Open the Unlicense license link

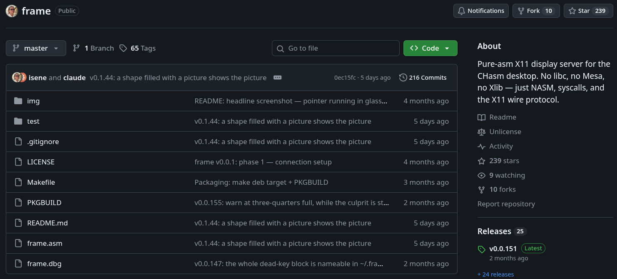[500, 132]
